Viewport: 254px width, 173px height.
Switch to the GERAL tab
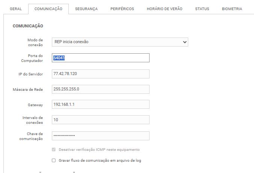15,9
